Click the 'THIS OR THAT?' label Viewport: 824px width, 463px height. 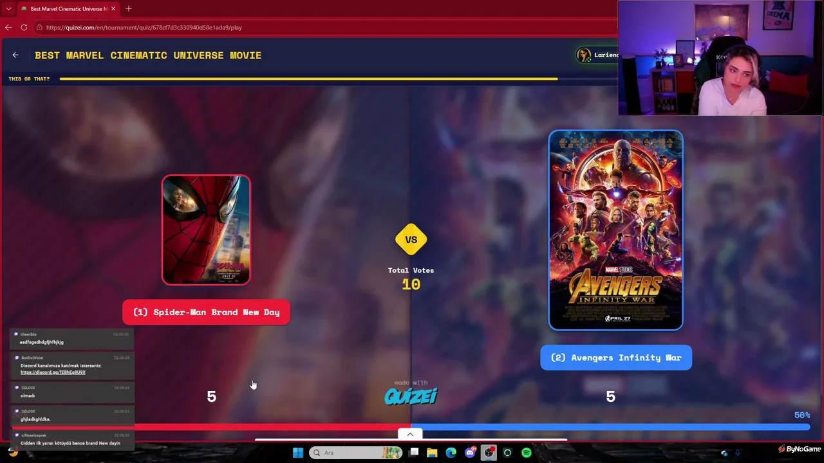pyautogui.click(x=29, y=79)
